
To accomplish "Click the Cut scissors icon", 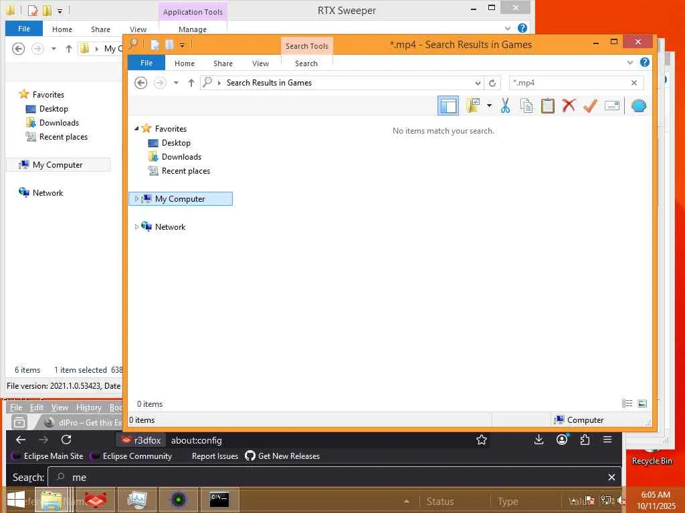I will coord(506,106).
